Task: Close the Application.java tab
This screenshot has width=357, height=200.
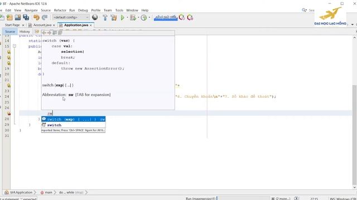Action: tap(90, 25)
